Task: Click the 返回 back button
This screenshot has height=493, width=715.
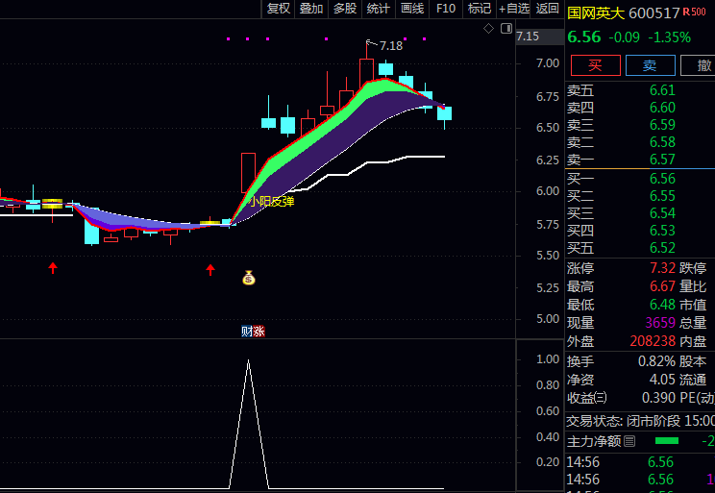Action: click(x=548, y=9)
